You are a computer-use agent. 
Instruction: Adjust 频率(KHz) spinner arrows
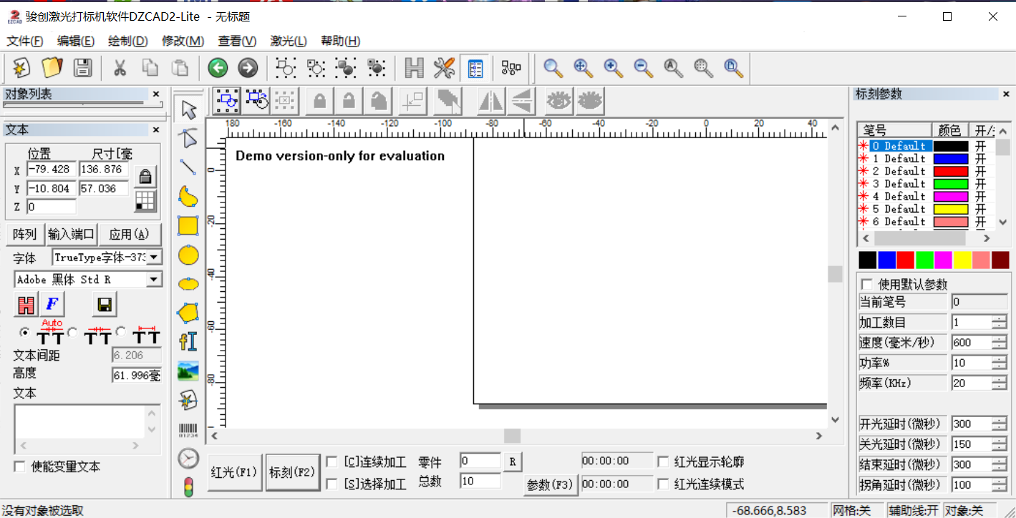(x=1000, y=383)
